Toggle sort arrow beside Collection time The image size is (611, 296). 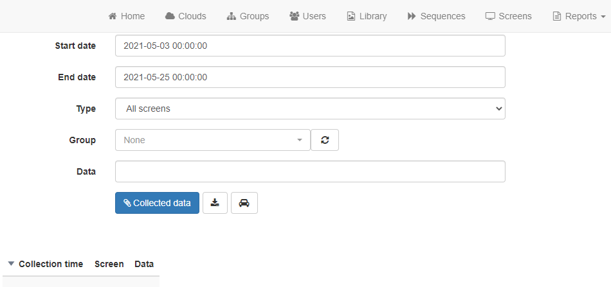pos(12,264)
